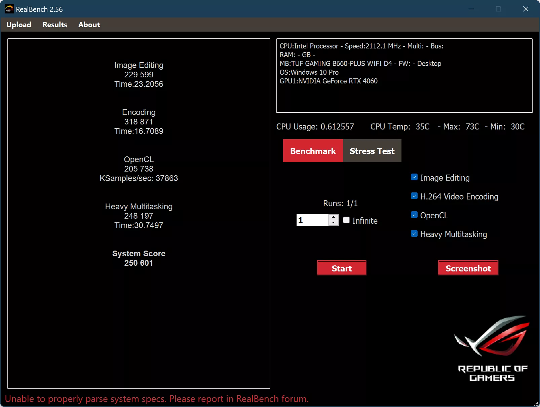This screenshot has height=407, width=540.
Task: Click the Start benchmark button
Action: coord(342,268)
